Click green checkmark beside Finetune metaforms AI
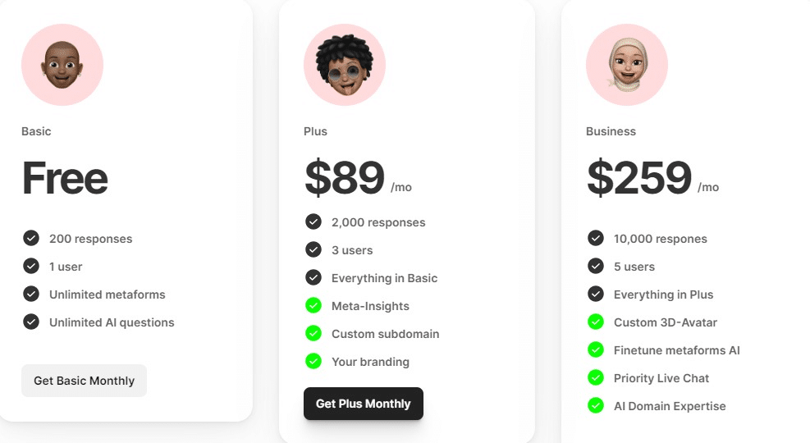This screenshot has height=443, width=810. pos(596,350)
